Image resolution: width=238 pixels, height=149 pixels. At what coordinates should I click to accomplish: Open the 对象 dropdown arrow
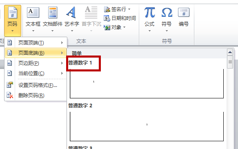tap(125, 27)
